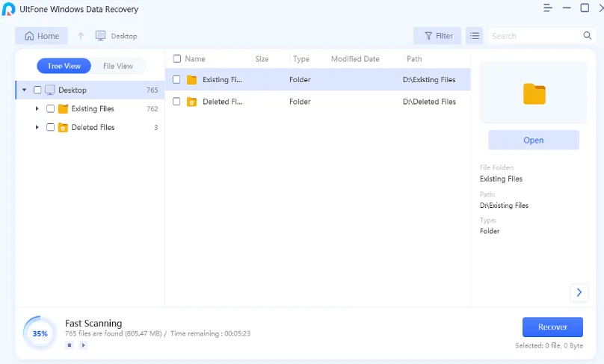Switch to Tree View tab
604x364 pixels.
(64, 66)
